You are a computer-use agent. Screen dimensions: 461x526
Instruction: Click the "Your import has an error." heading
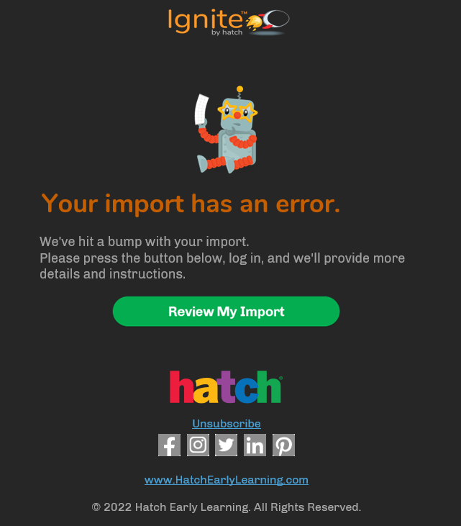[x=191, y=204]
